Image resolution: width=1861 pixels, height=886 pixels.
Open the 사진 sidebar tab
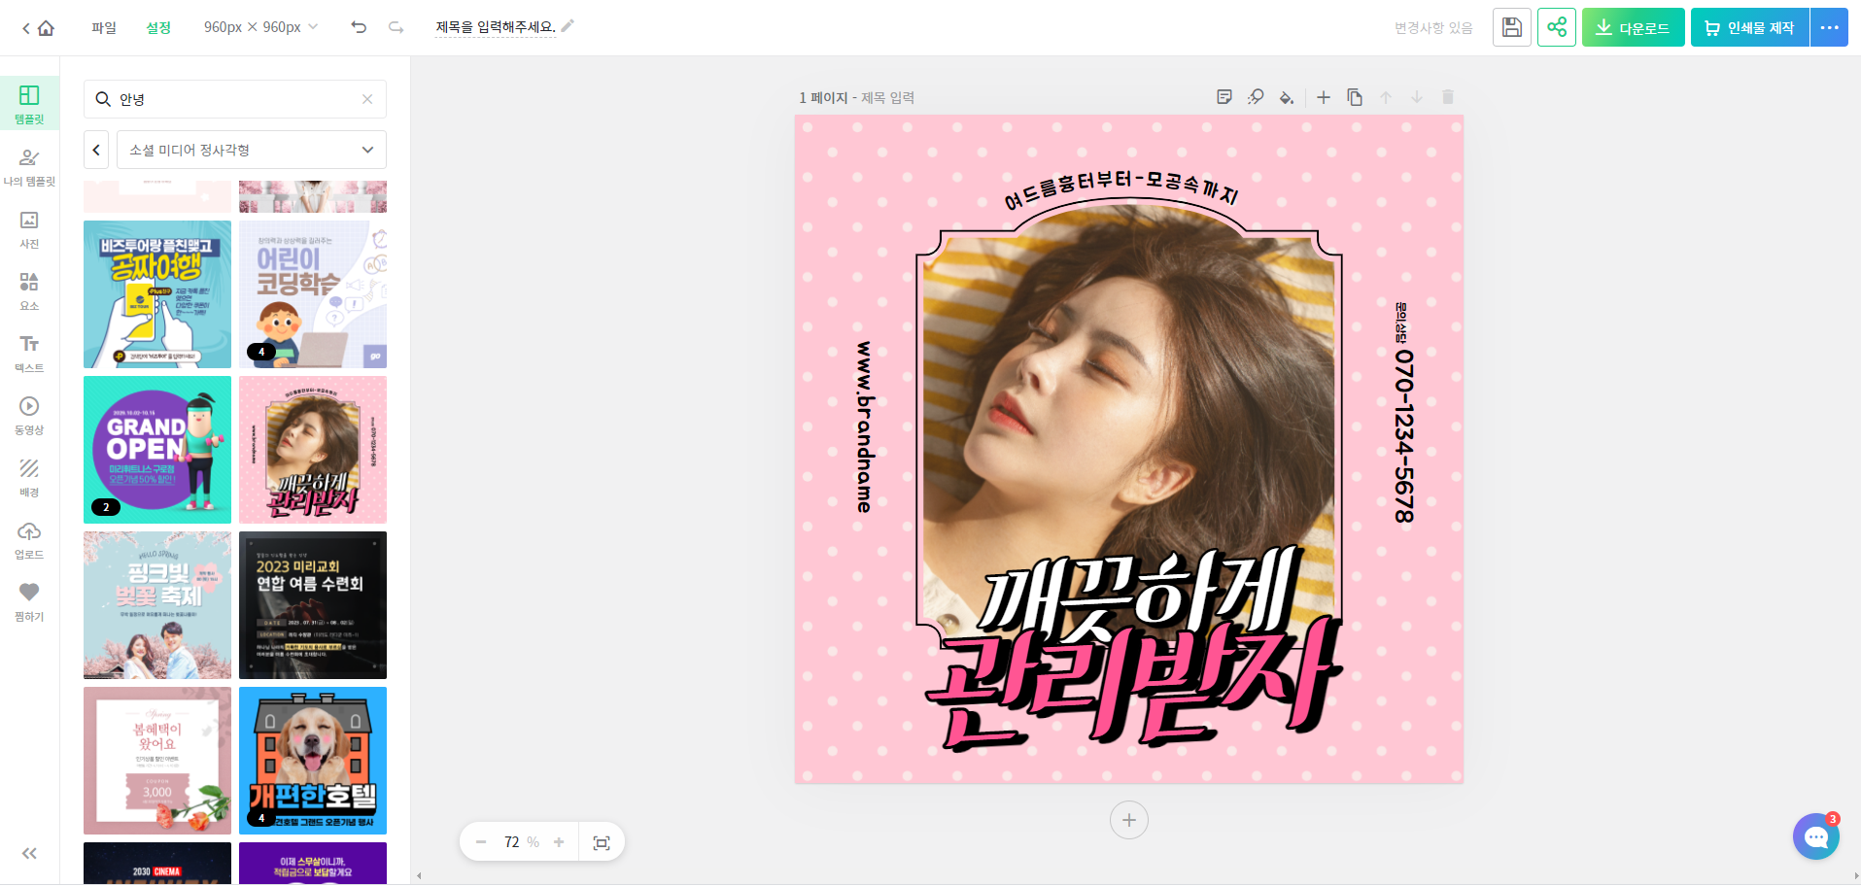29,229
